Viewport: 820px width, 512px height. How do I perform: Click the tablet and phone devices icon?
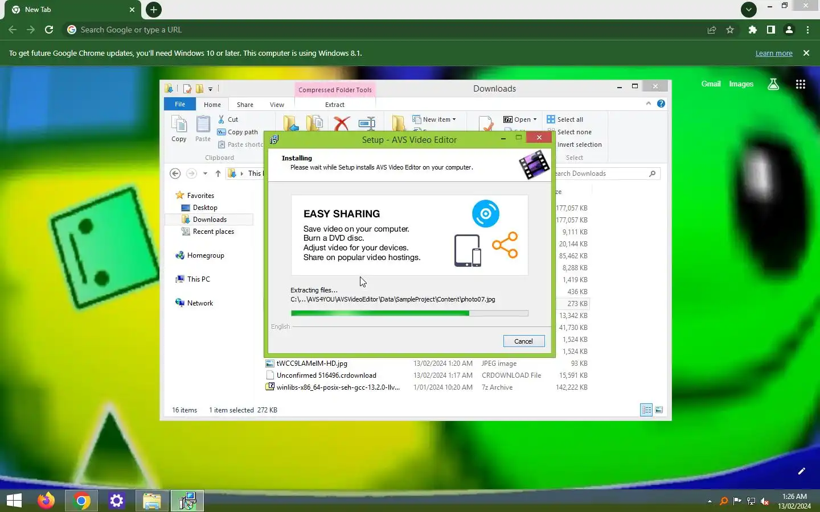[x=468, y=250]
